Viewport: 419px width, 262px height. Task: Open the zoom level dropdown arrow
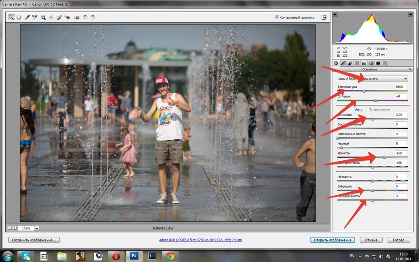tap(37, 228)
